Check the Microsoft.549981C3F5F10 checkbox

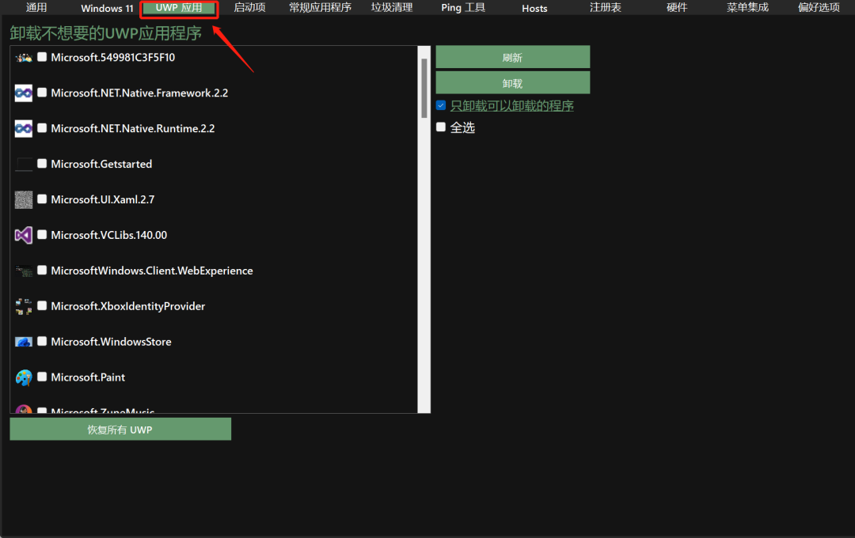[x=42, y=57]
